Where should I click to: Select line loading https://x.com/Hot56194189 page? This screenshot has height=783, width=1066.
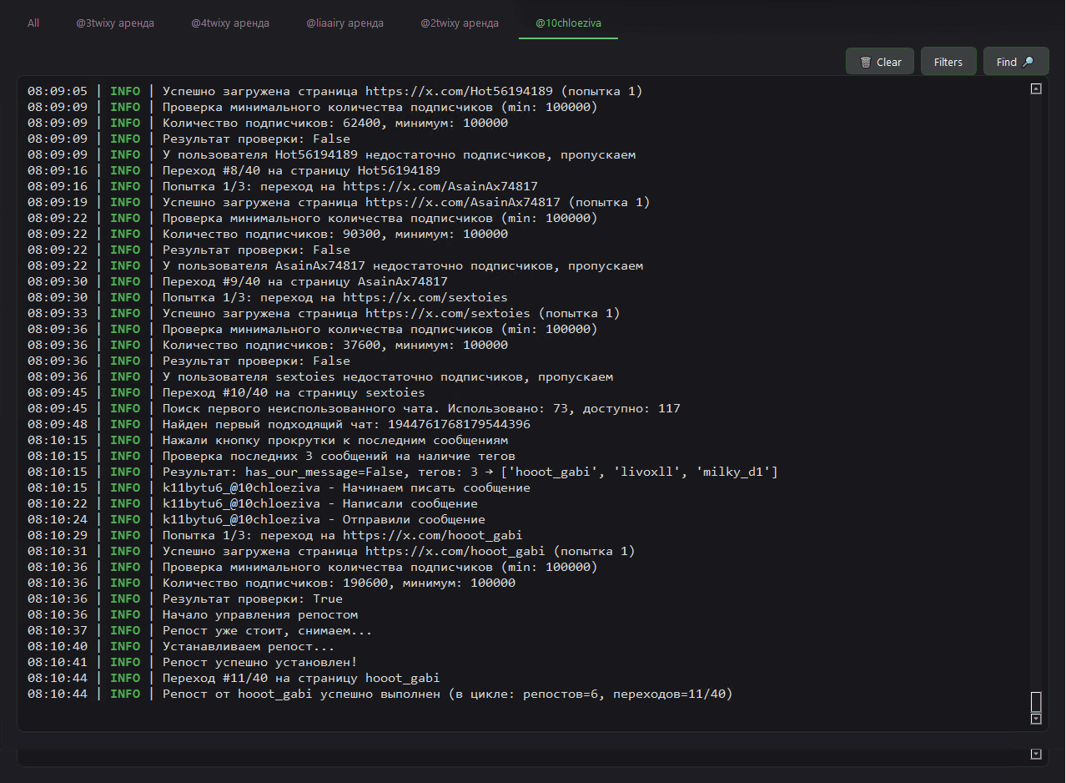point(334,91)
